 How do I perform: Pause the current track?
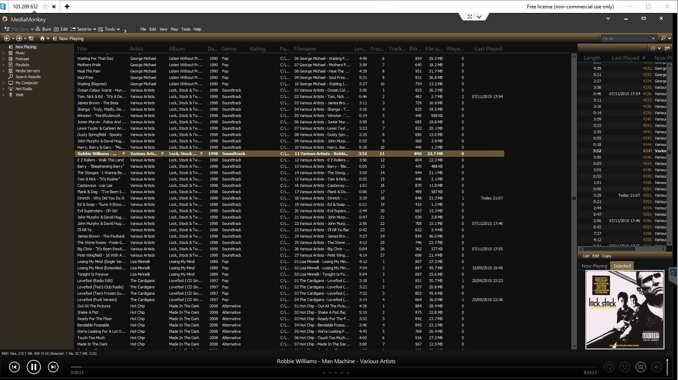click(33, 367)
